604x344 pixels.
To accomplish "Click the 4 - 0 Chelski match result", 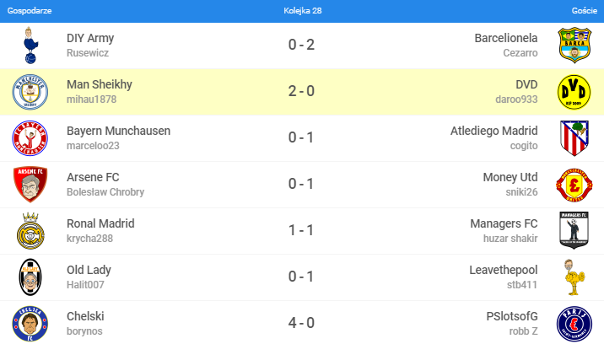I will click(301, 323).
